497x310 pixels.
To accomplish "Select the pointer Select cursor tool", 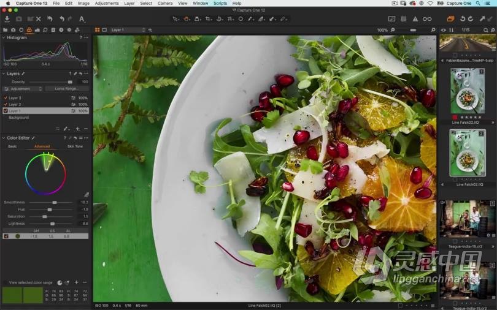I will click(175, 19).
